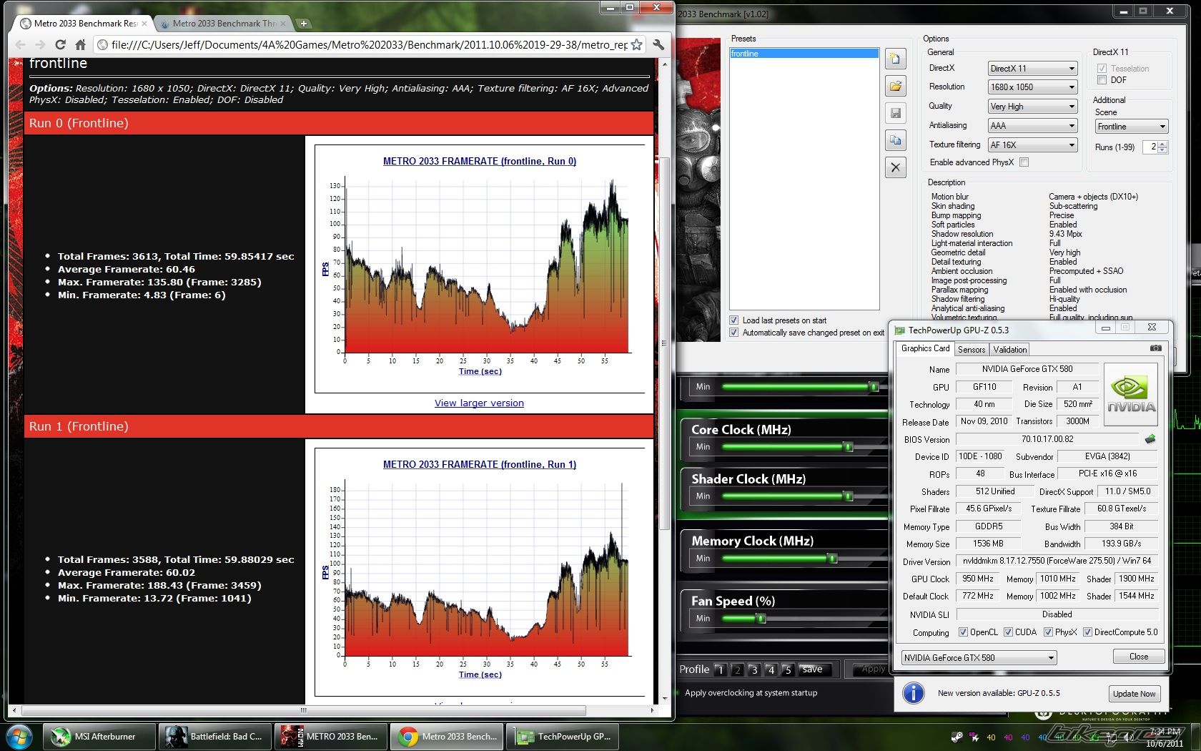Image resolution: width=1201 pixels, height=751 pixels.
Task: Open View larger version link for Run 0
Action: (x=479, y=403)
